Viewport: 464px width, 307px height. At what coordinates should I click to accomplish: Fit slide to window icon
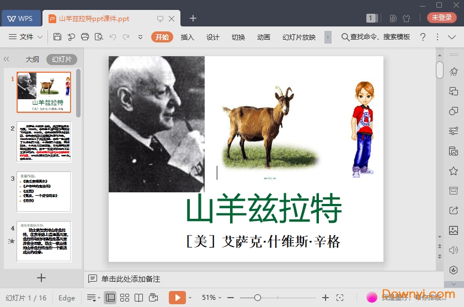pos(340,298)
